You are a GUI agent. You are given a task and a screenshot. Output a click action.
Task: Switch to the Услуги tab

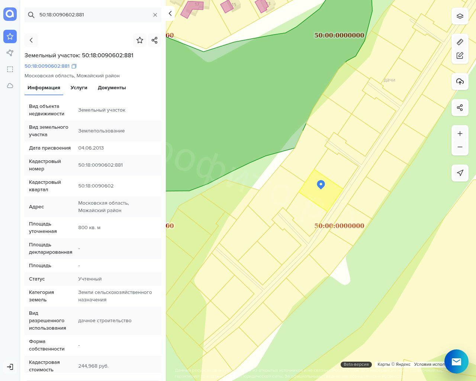pos(79,88)
